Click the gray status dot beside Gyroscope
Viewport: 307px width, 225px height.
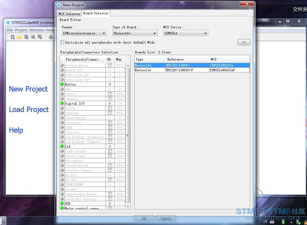pos(62,122)
